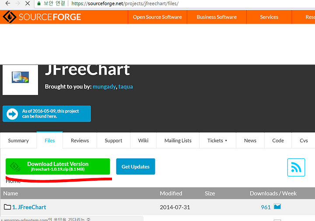This screenshot has width=315, height=221.
Task: Open the Support tab
Action: coord(113,140)
